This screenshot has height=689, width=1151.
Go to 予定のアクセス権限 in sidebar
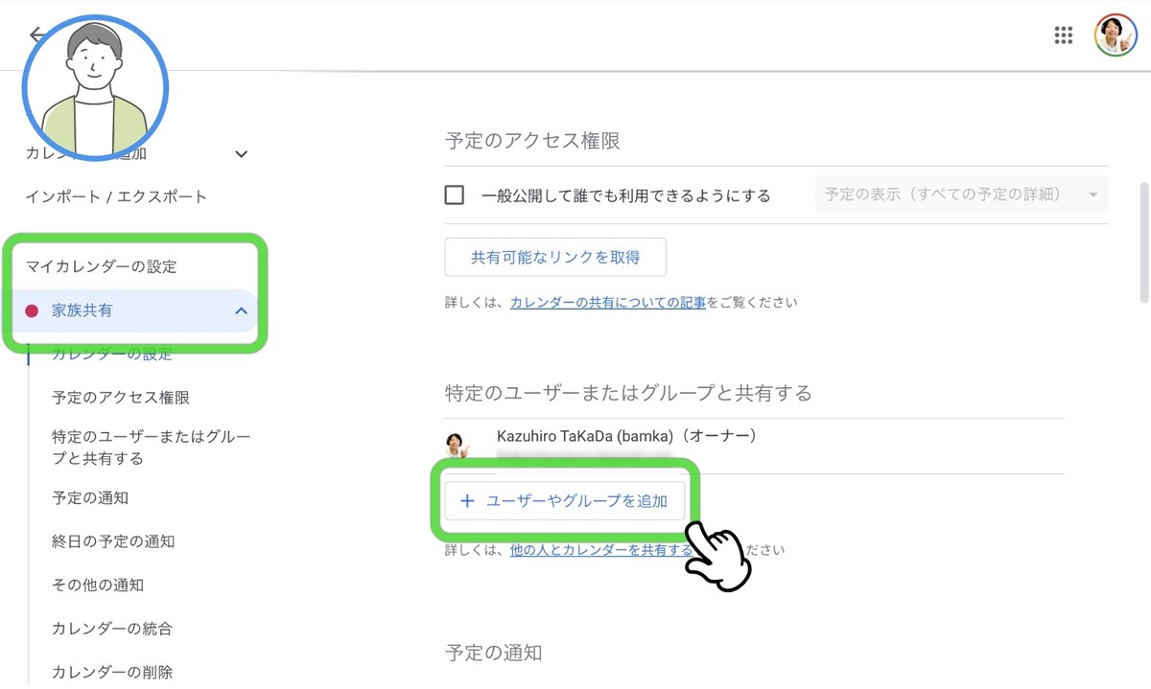click(x=121, y=397)
